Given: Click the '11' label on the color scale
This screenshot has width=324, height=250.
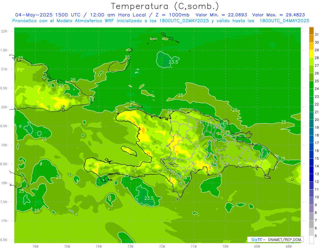Looking at the screenshot, I should (x=317, y=189).
